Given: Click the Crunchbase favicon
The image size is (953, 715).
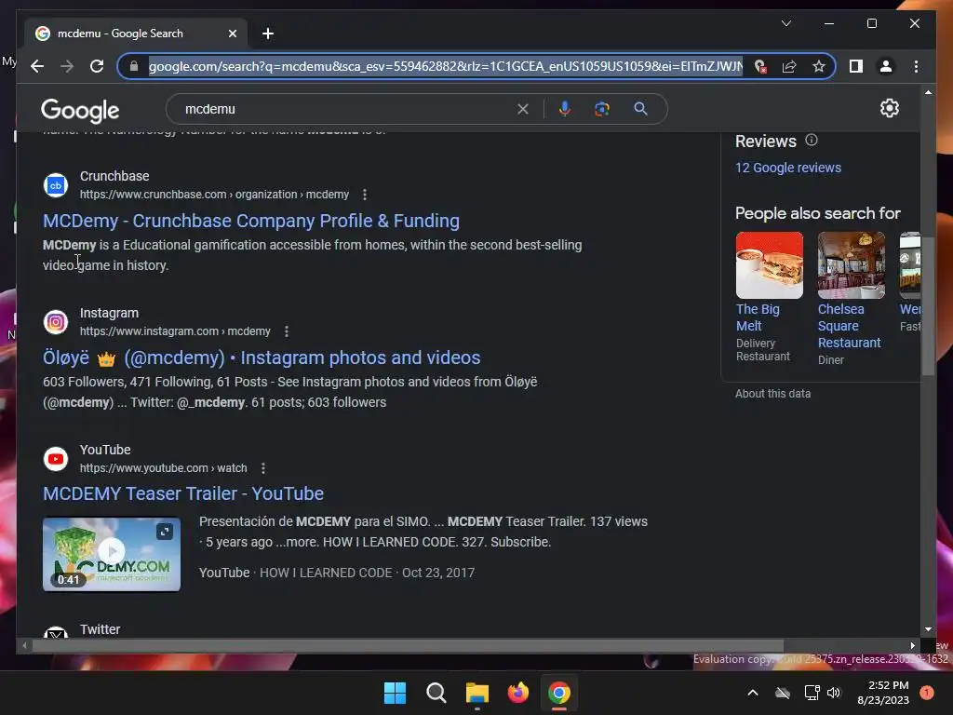Looking at the screenshot, I should pos(55,185).
